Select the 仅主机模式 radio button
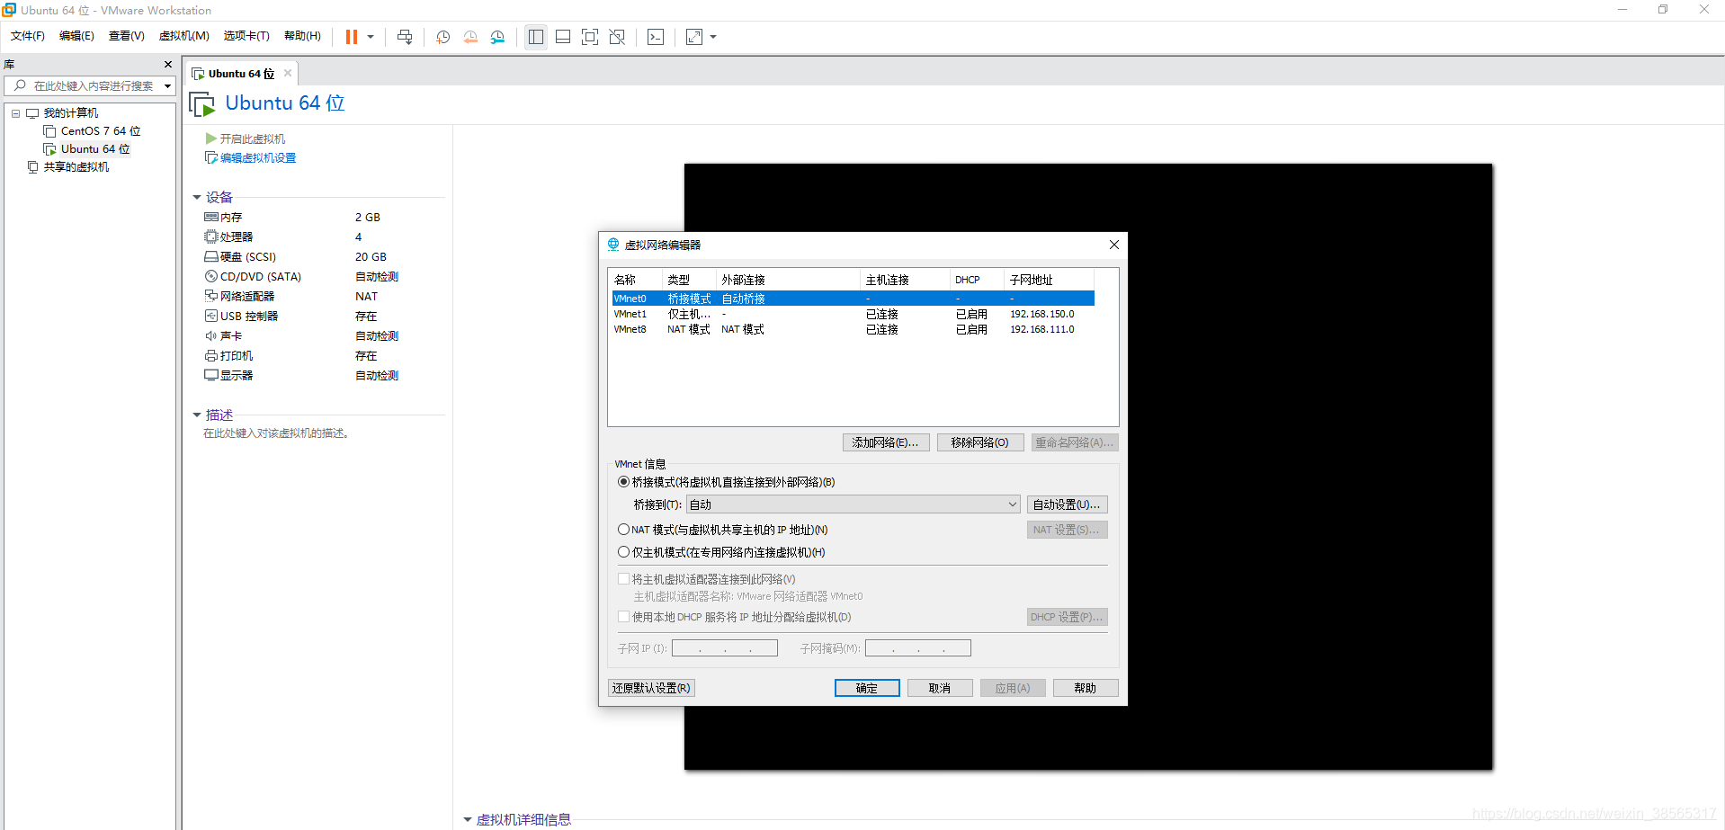1725x830 pixels. (623, 552)
